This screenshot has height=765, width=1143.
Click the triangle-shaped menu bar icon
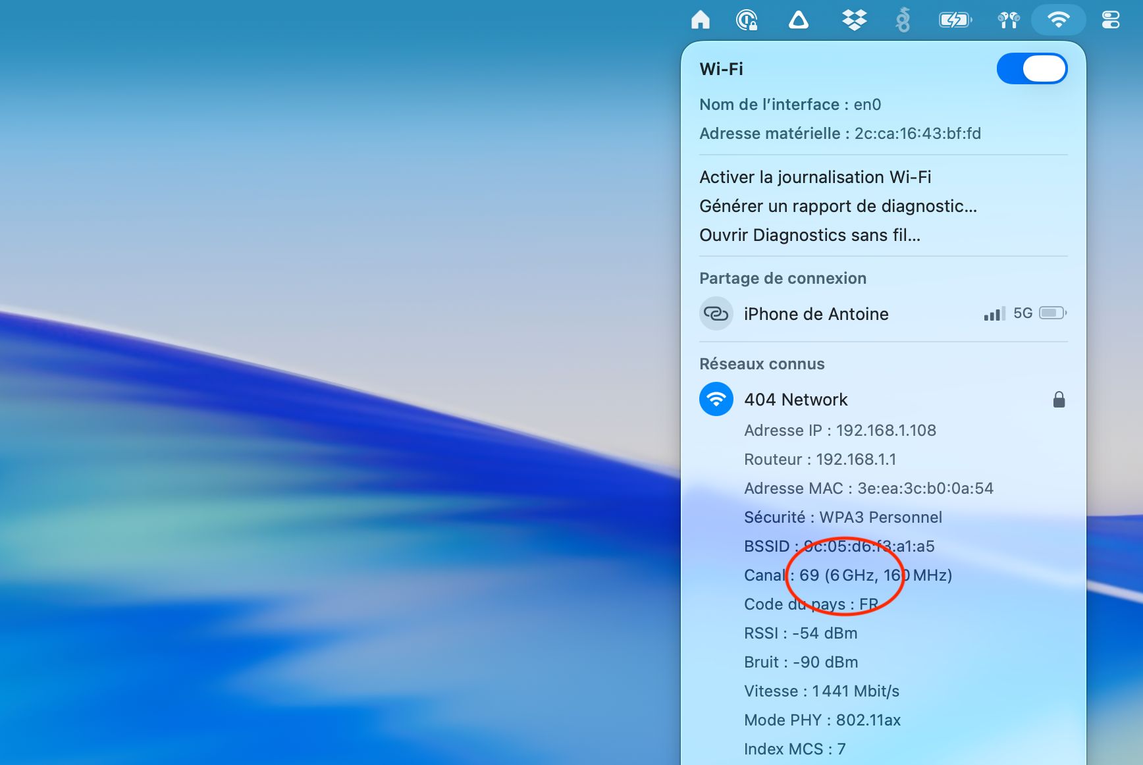point(799,20)
